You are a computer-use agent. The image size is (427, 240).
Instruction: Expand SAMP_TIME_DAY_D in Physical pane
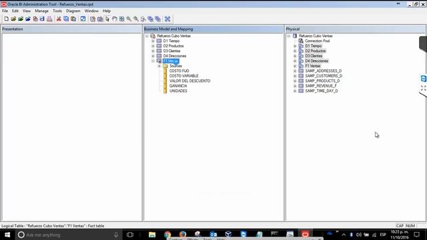coord(295,91)
